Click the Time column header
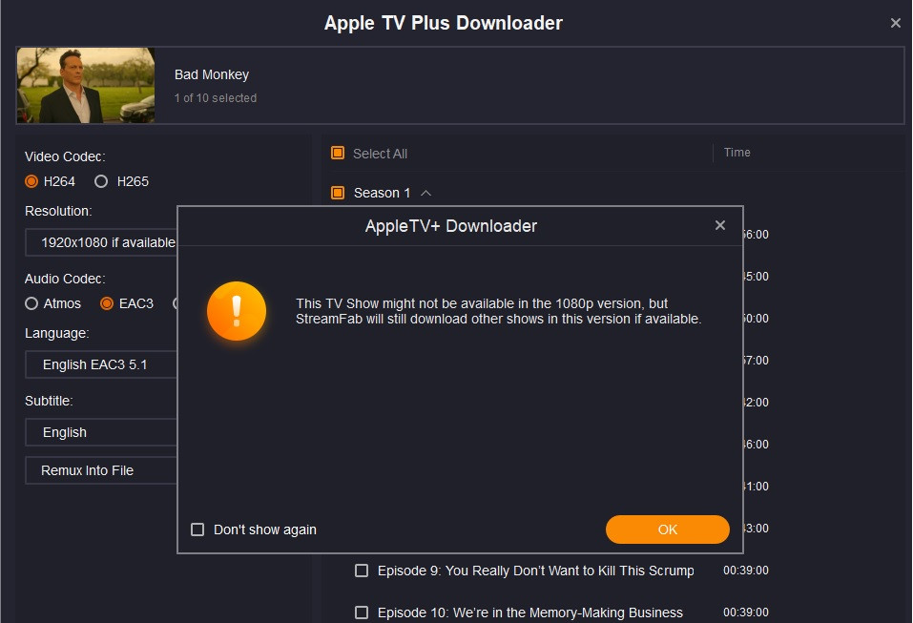 pos(737,153)
